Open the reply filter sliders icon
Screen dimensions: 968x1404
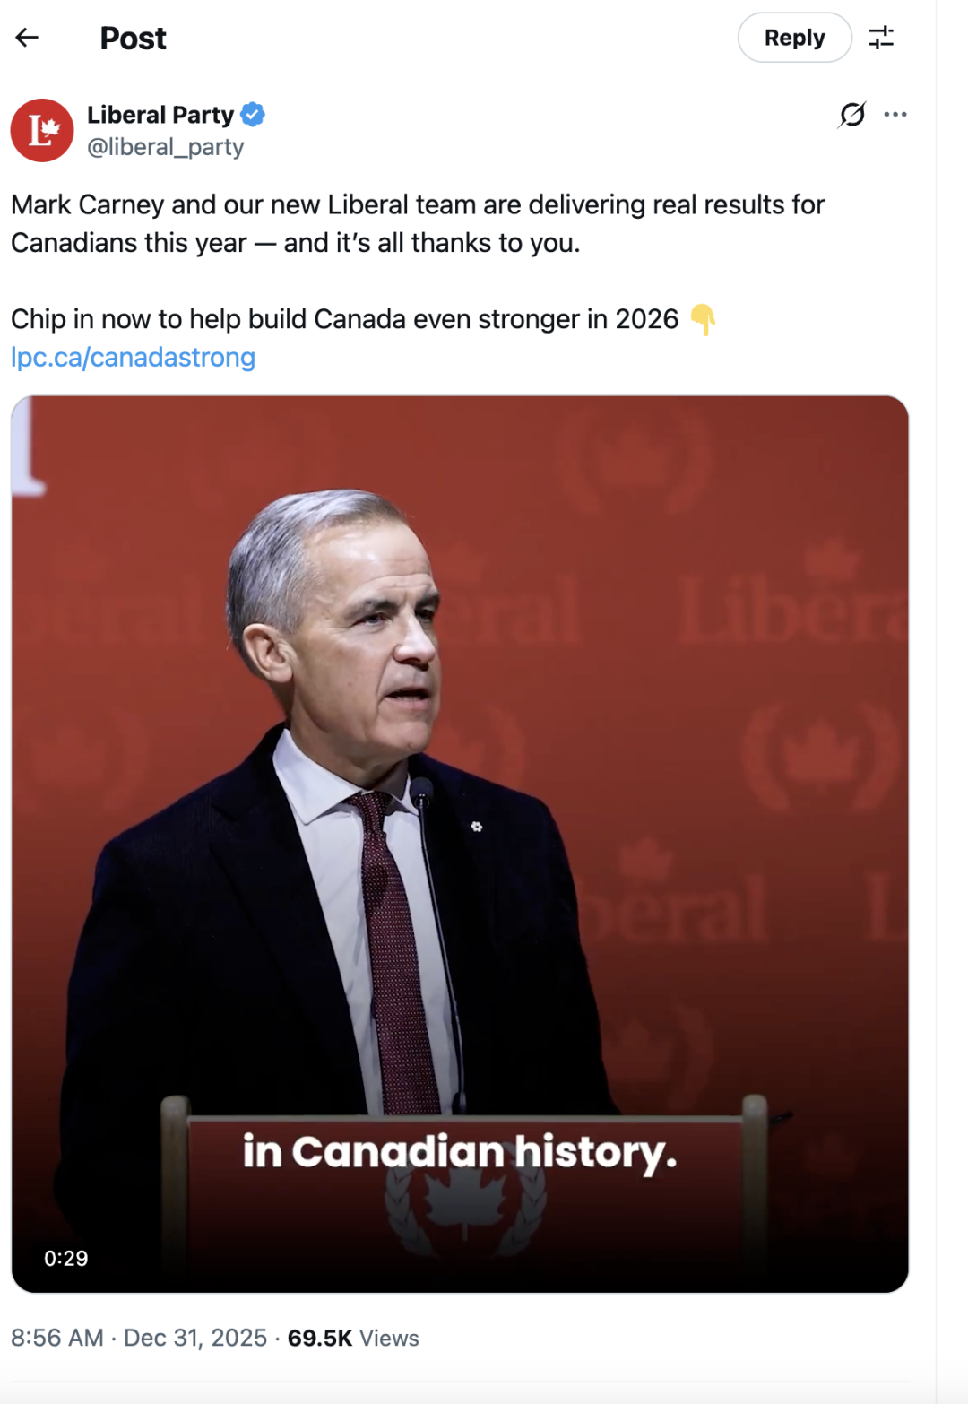tap(881, 38)
